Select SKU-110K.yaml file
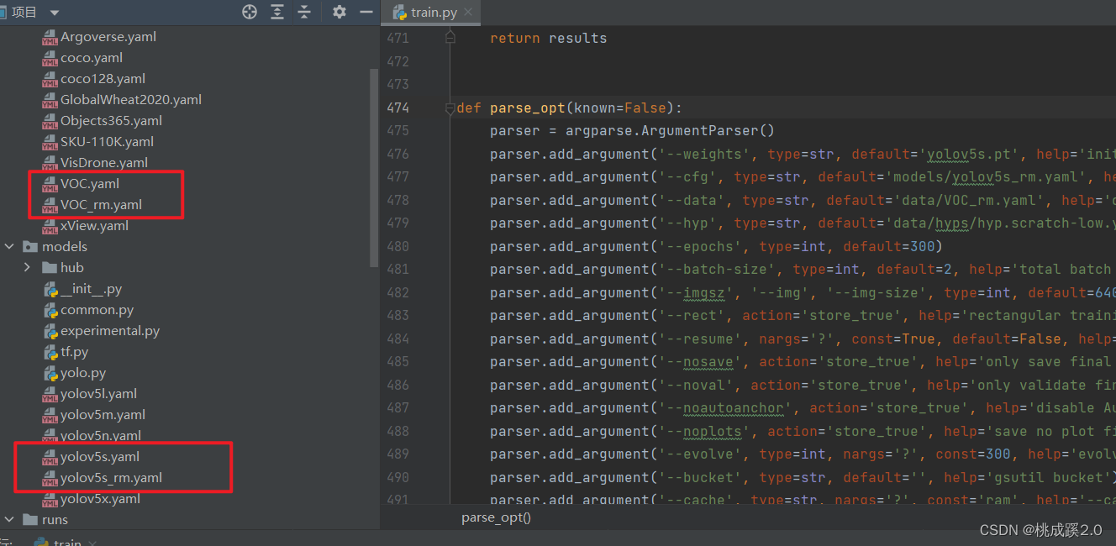The width and height of the screenshot is (1116, 546). (107, 142)
